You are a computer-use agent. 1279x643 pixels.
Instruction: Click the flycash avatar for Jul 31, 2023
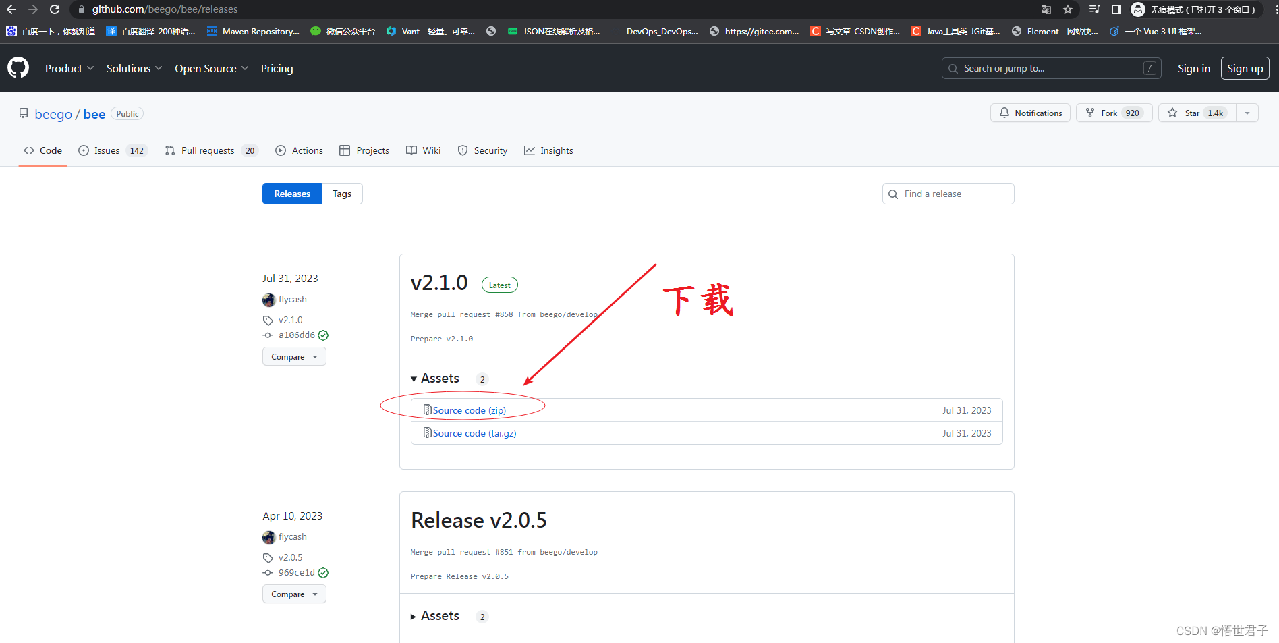(x=268, y=300)
